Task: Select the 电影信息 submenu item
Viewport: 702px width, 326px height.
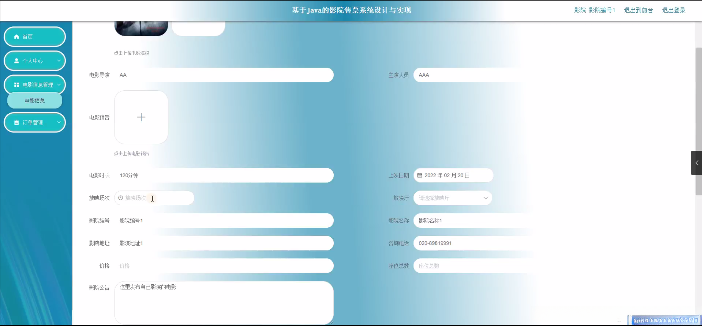Action: pyautogui.click(x=35, y=100)
